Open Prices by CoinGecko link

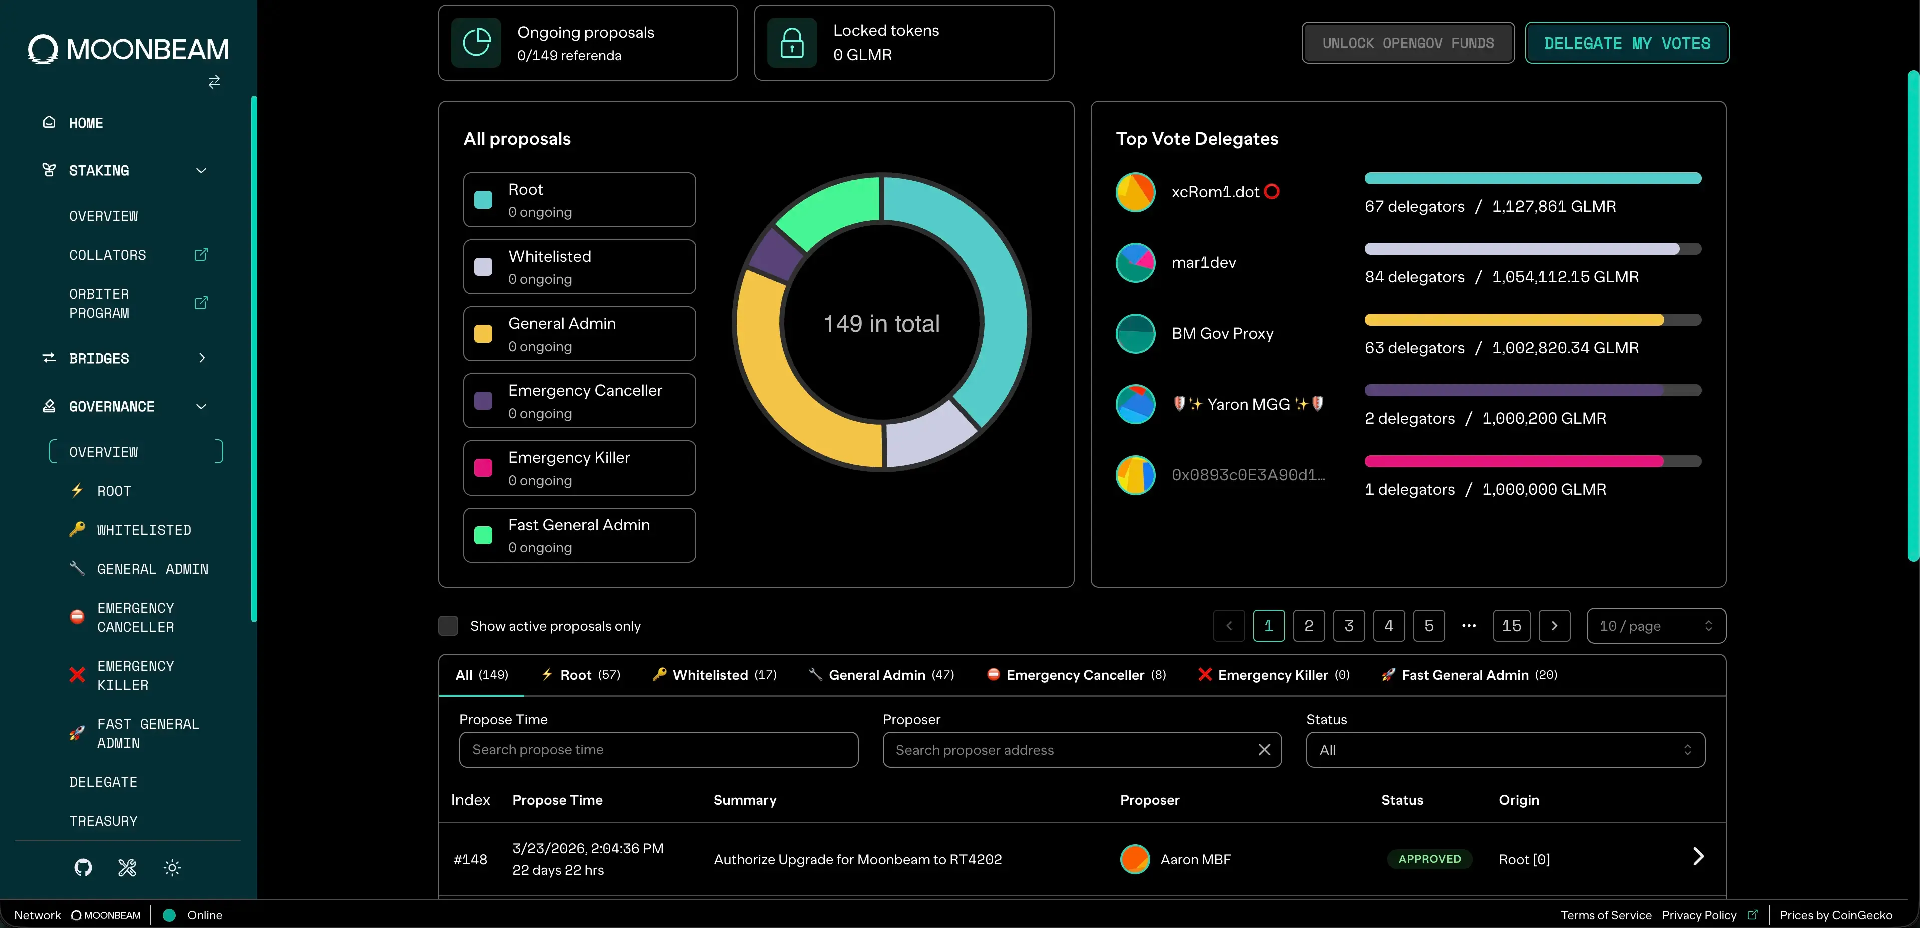point(1836,915)
